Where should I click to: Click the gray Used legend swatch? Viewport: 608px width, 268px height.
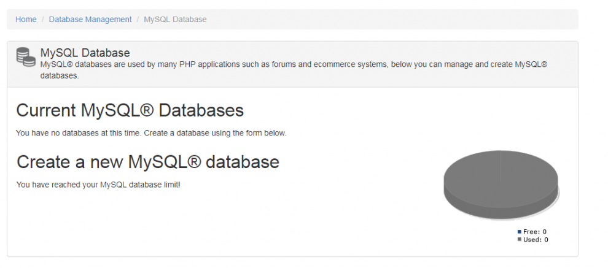point(519,240)
